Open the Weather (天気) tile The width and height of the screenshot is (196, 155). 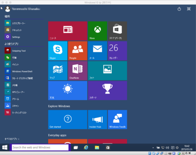coord(68,90)
